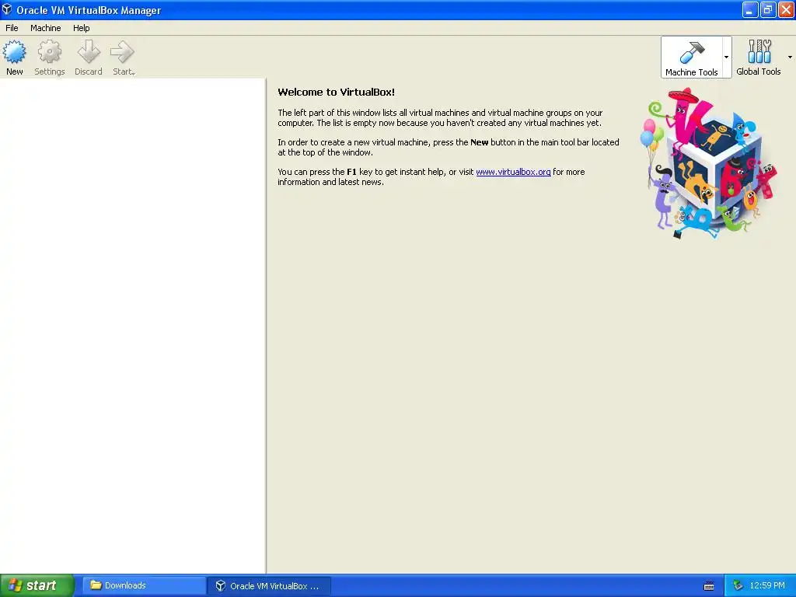Select the Global Tools button

pos(759,58)
